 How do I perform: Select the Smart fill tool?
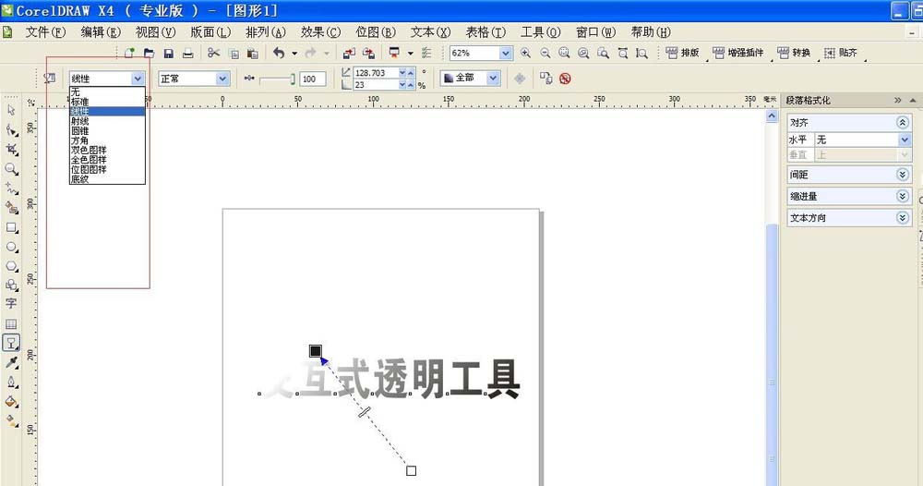[11, 207]
